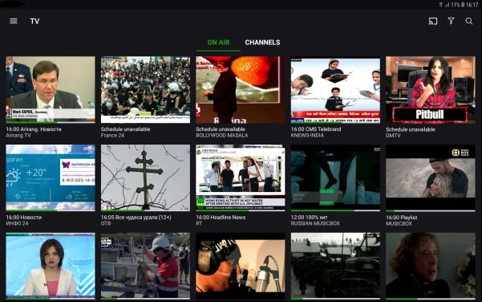
Task: Select '12:00 100% хит' title
Action: coord(310,218)
